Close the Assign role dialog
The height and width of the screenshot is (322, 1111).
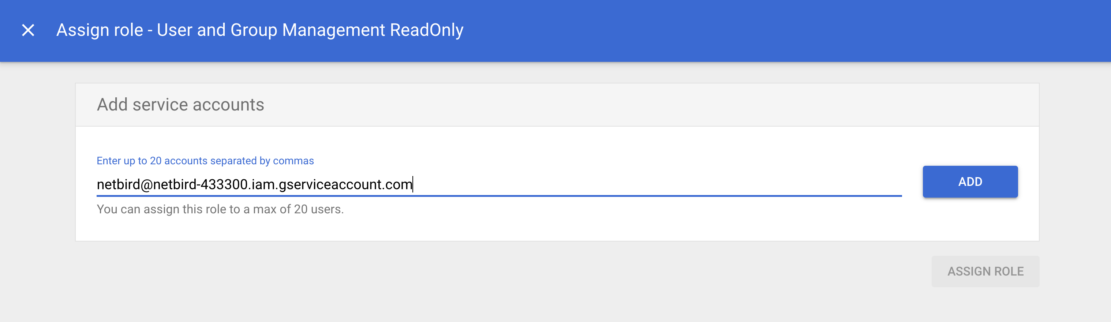click(x=28, y=30)
